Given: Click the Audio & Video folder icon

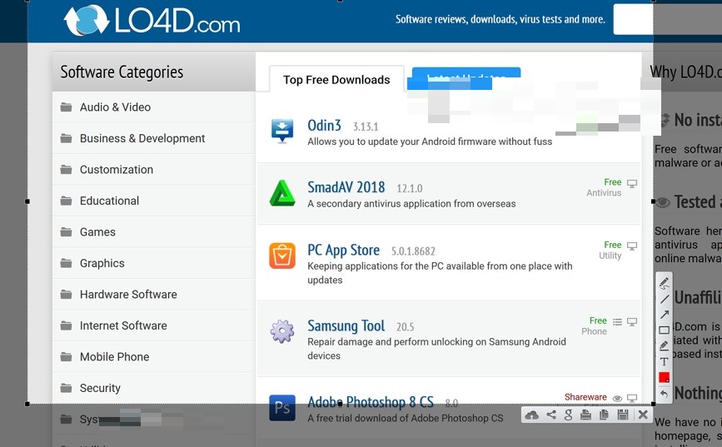Looking at the screenshot, I should 66,107.
